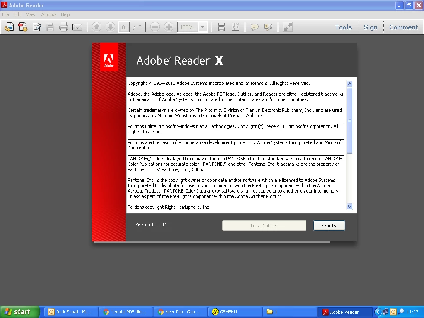Click the Version 10.1.11 text
The height and width of the screenshot is (318, 424).
pos(151,224)
